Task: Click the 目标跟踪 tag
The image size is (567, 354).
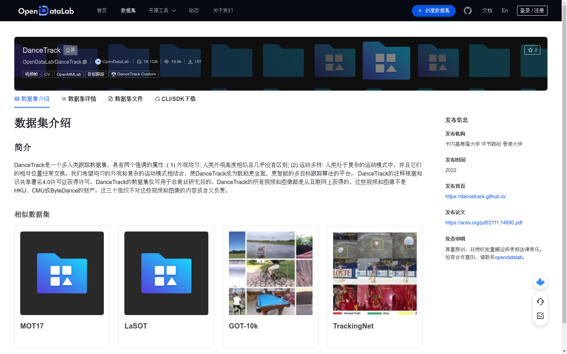Action: click(x=96, y=74)
